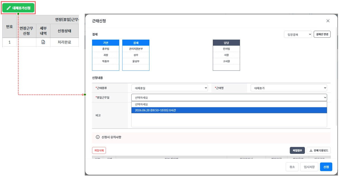The image size is (339, 176).
Task: Open the 세부내역 document icon in row 1
Action: tap(43, 42)
